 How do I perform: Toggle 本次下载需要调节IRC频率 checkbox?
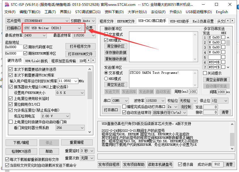click(11, 75)
